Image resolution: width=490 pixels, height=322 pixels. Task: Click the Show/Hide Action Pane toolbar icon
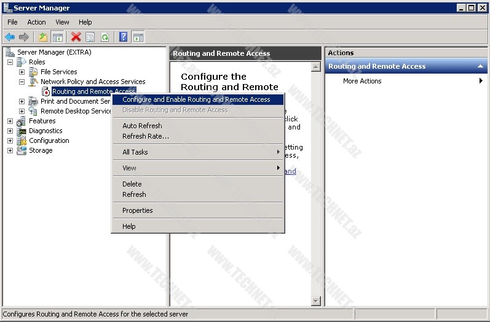pyautogui.click(x=138, y=37)
